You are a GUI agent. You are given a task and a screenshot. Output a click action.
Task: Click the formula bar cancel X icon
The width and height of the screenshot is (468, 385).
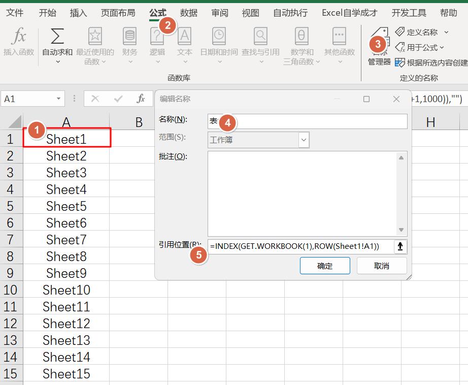pyautogui.click(x=95, y=99)
